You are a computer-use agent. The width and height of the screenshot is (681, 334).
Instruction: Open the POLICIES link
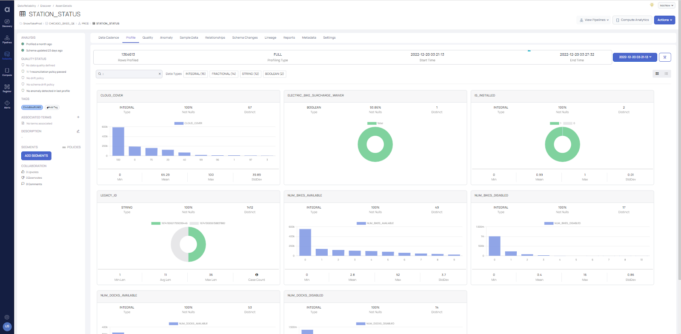point(72,147)
